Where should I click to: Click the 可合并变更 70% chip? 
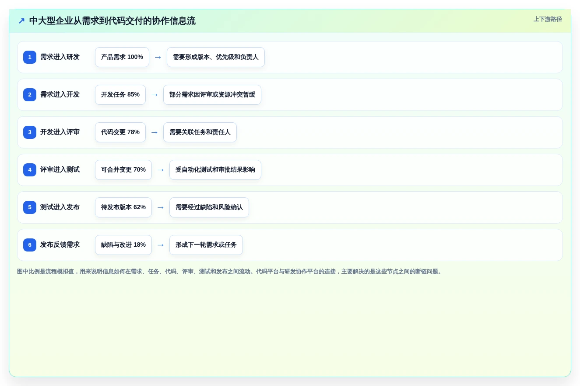tap(123, 170)
